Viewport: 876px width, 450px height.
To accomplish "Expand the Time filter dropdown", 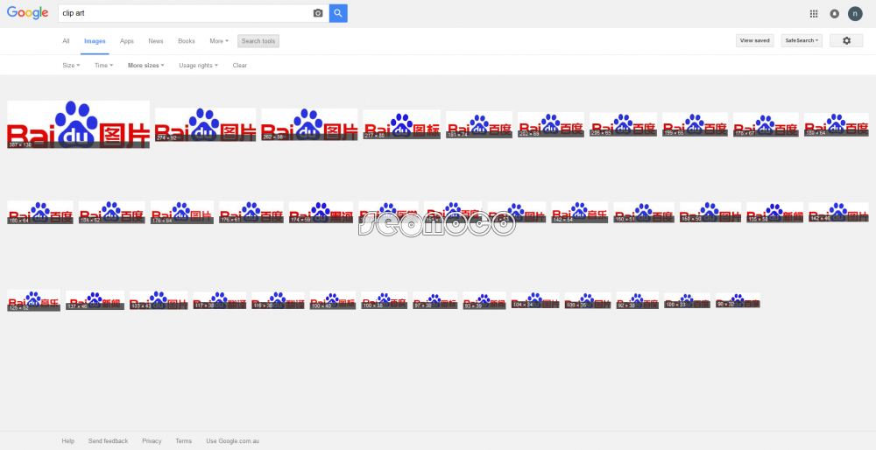I will 103,66.
